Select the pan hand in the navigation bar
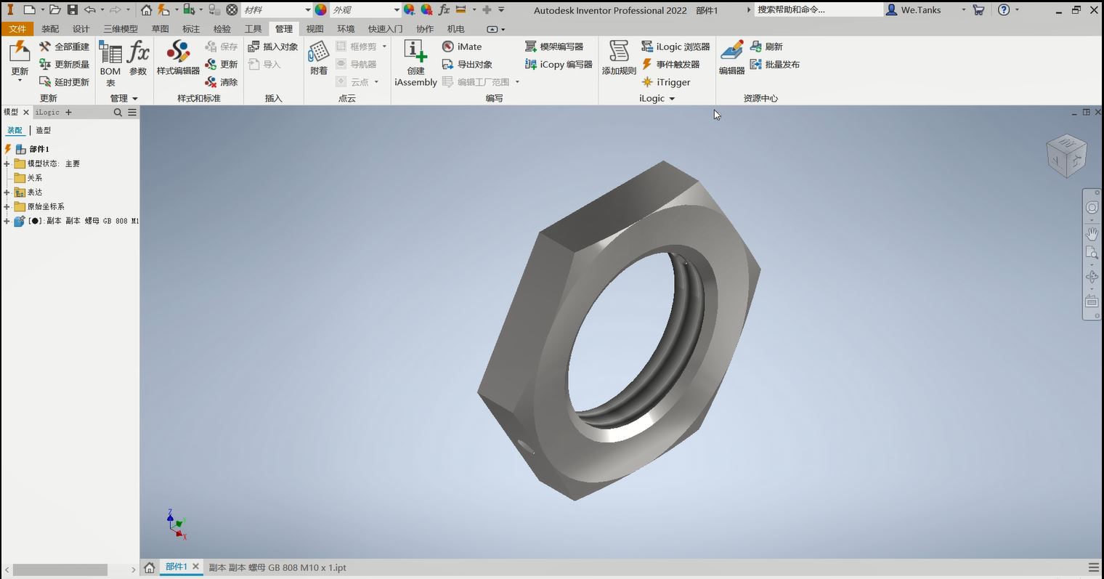The width and height of the screenshot is (1104, 579). click(1092, 233)
